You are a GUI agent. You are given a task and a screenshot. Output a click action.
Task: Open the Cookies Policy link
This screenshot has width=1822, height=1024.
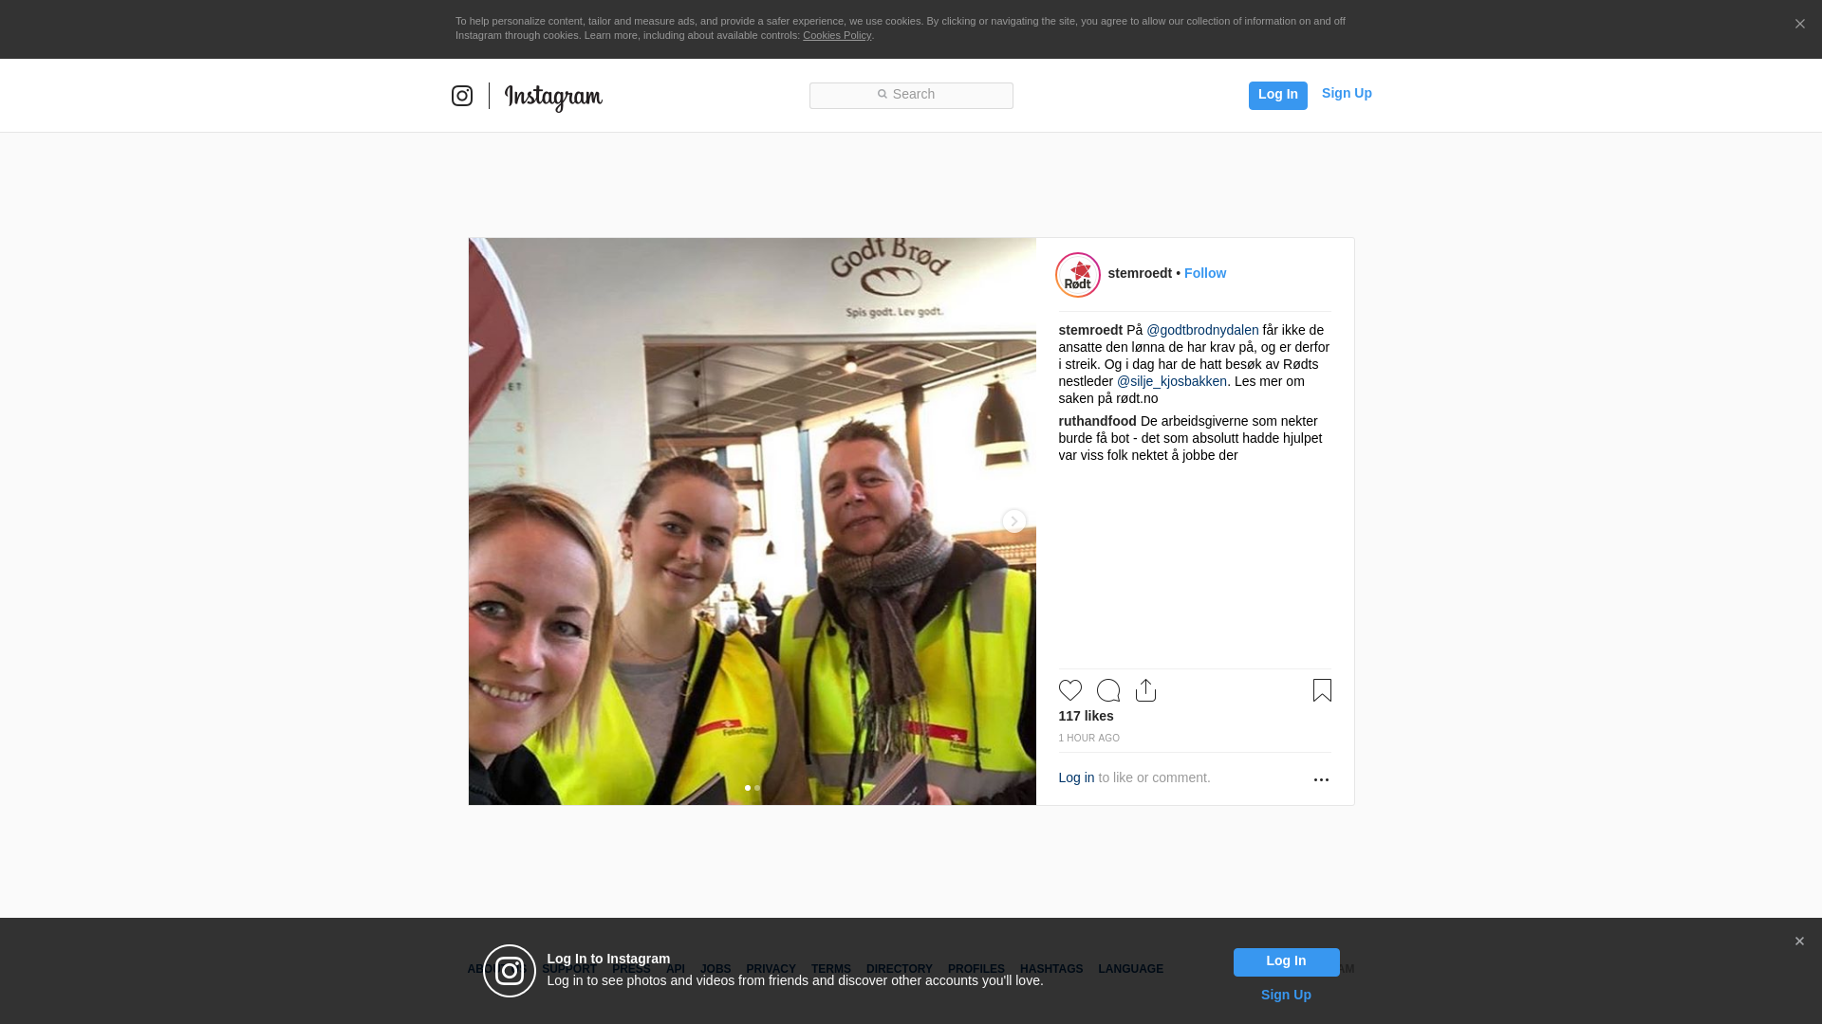point(837,35)
